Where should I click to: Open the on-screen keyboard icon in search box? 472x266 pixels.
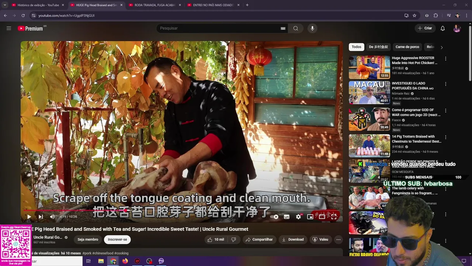[x=283, y=28]
